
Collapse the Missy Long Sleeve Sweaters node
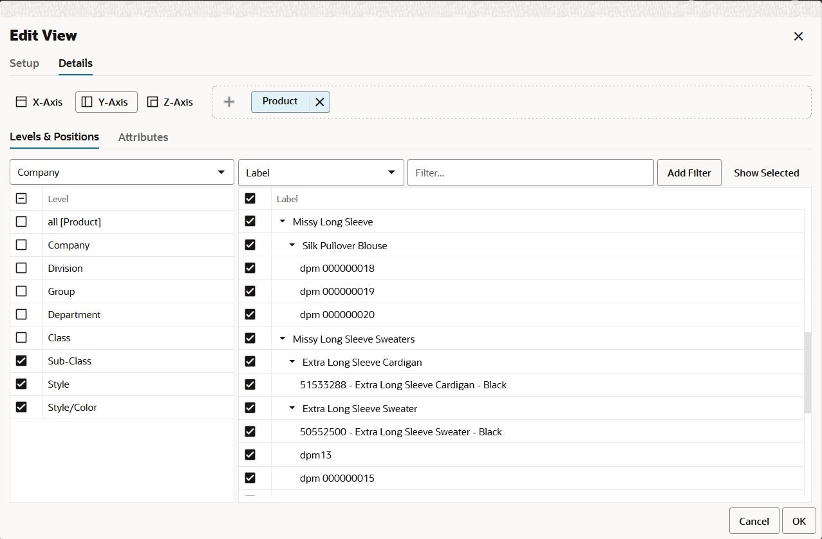click(282, 338)
